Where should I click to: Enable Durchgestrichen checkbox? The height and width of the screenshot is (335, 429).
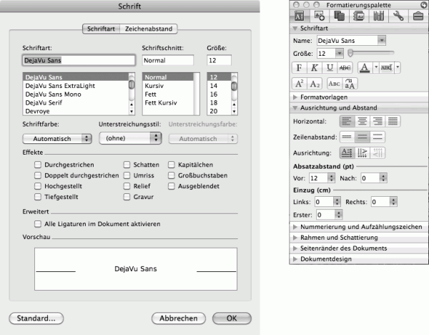[38, 165]
